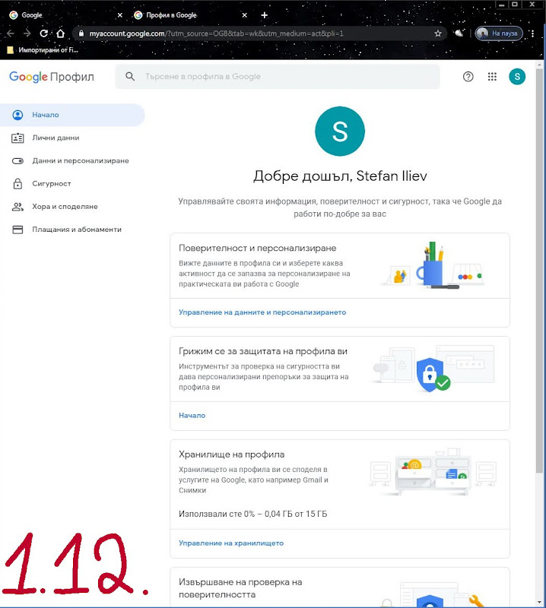The width and height of the screenshot is (546, 608).
Task: Click the 'Хранилището на профила ви се споделя' text
Action: click(x=253, y=480)
